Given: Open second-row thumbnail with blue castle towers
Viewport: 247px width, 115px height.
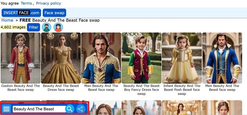Looking at the screenshot, I should (x=101, y=108).
